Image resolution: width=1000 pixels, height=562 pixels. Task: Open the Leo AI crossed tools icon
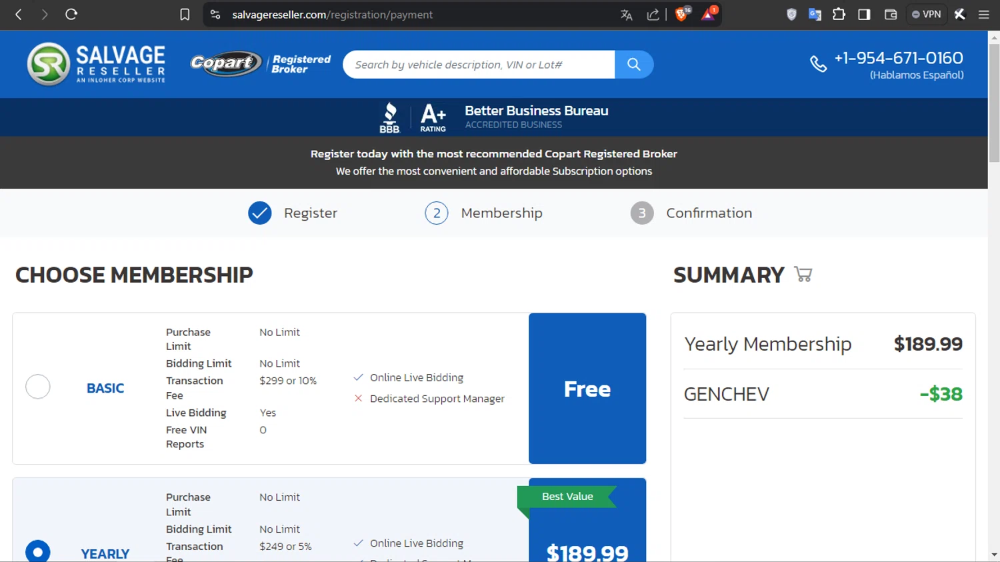coord(960,14)
